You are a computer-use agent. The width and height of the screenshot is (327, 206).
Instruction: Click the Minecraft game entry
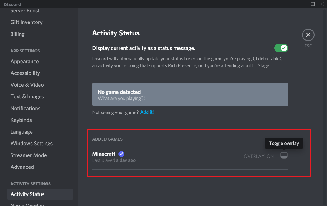tap(104, 154)
